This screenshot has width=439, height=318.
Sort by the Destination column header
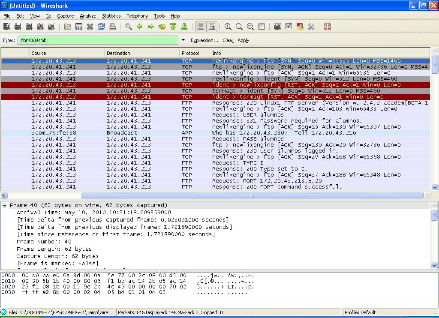141,53
